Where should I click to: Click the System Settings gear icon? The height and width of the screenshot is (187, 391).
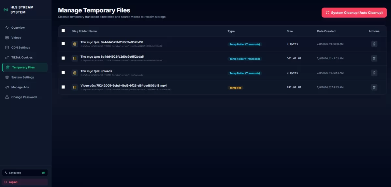(7, 78)
